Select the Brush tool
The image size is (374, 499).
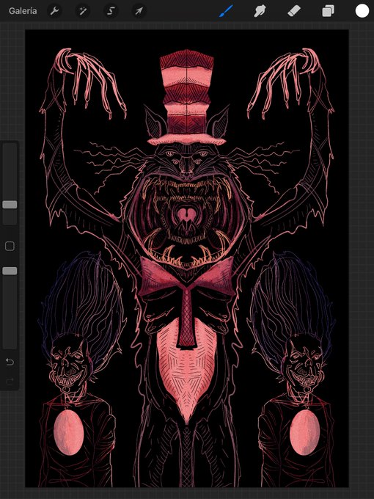[226, 11]
